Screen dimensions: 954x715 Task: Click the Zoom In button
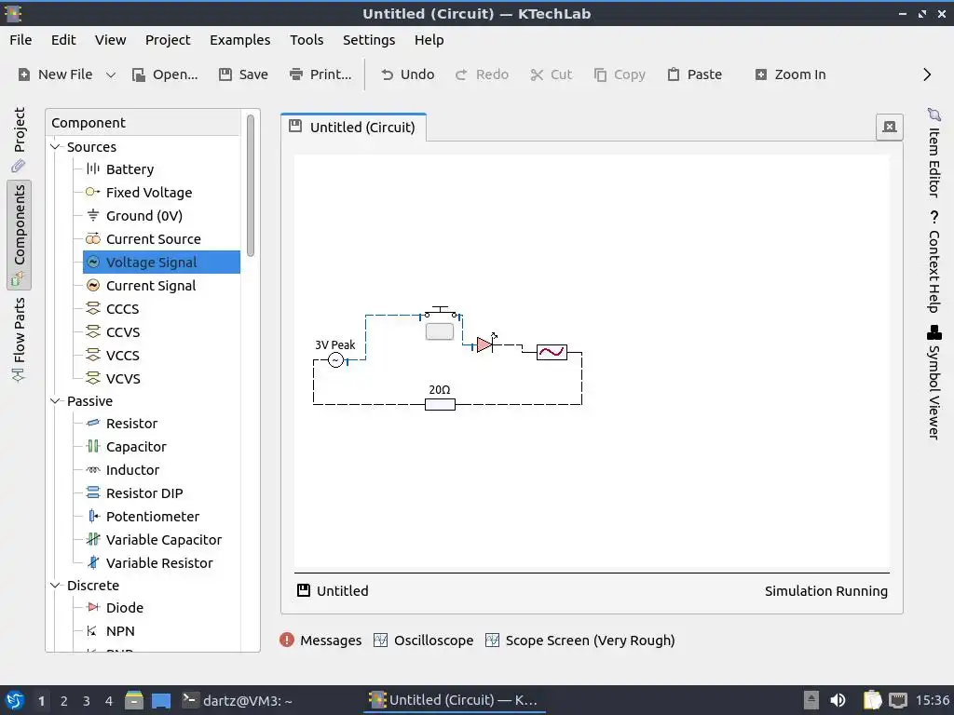(x=790, y=74)
